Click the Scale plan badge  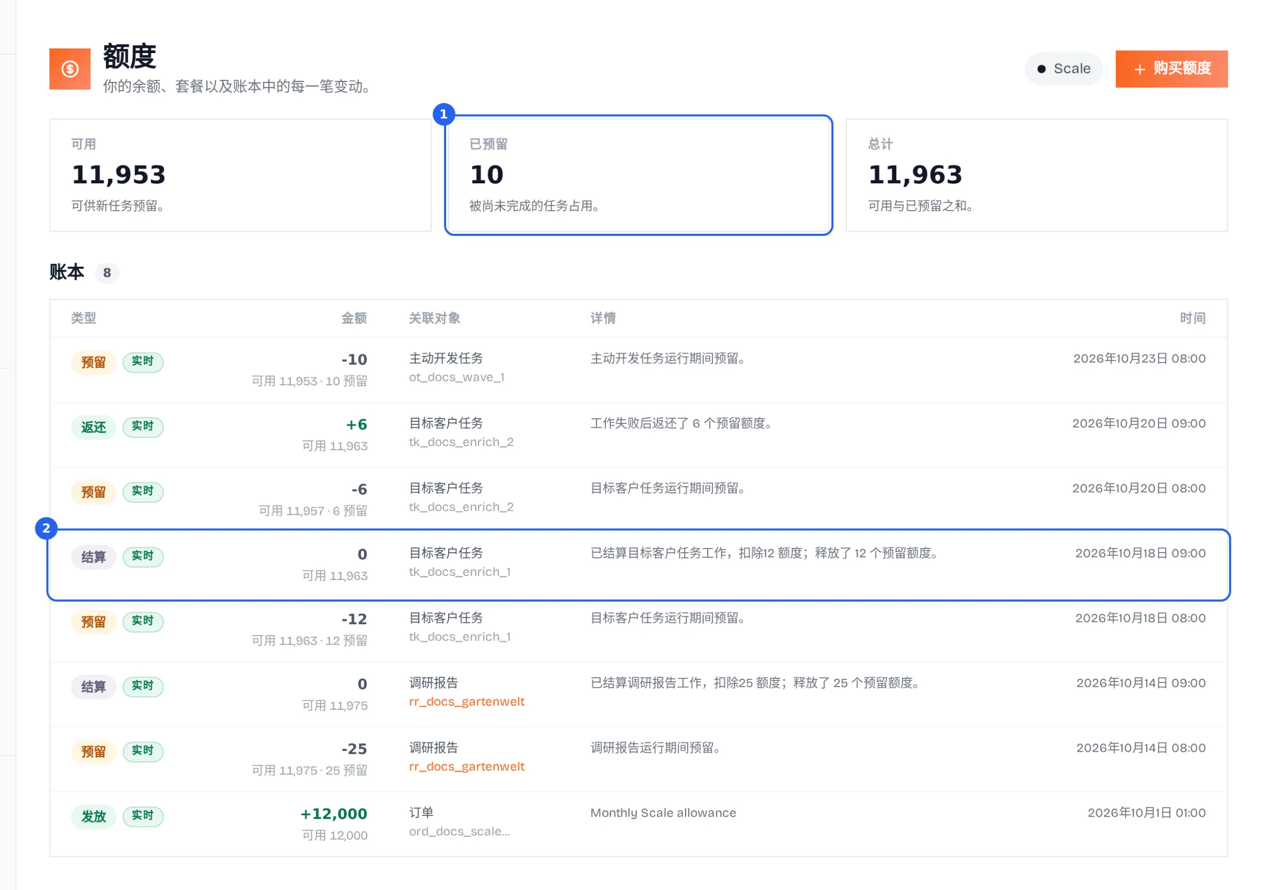[1063, 69]
